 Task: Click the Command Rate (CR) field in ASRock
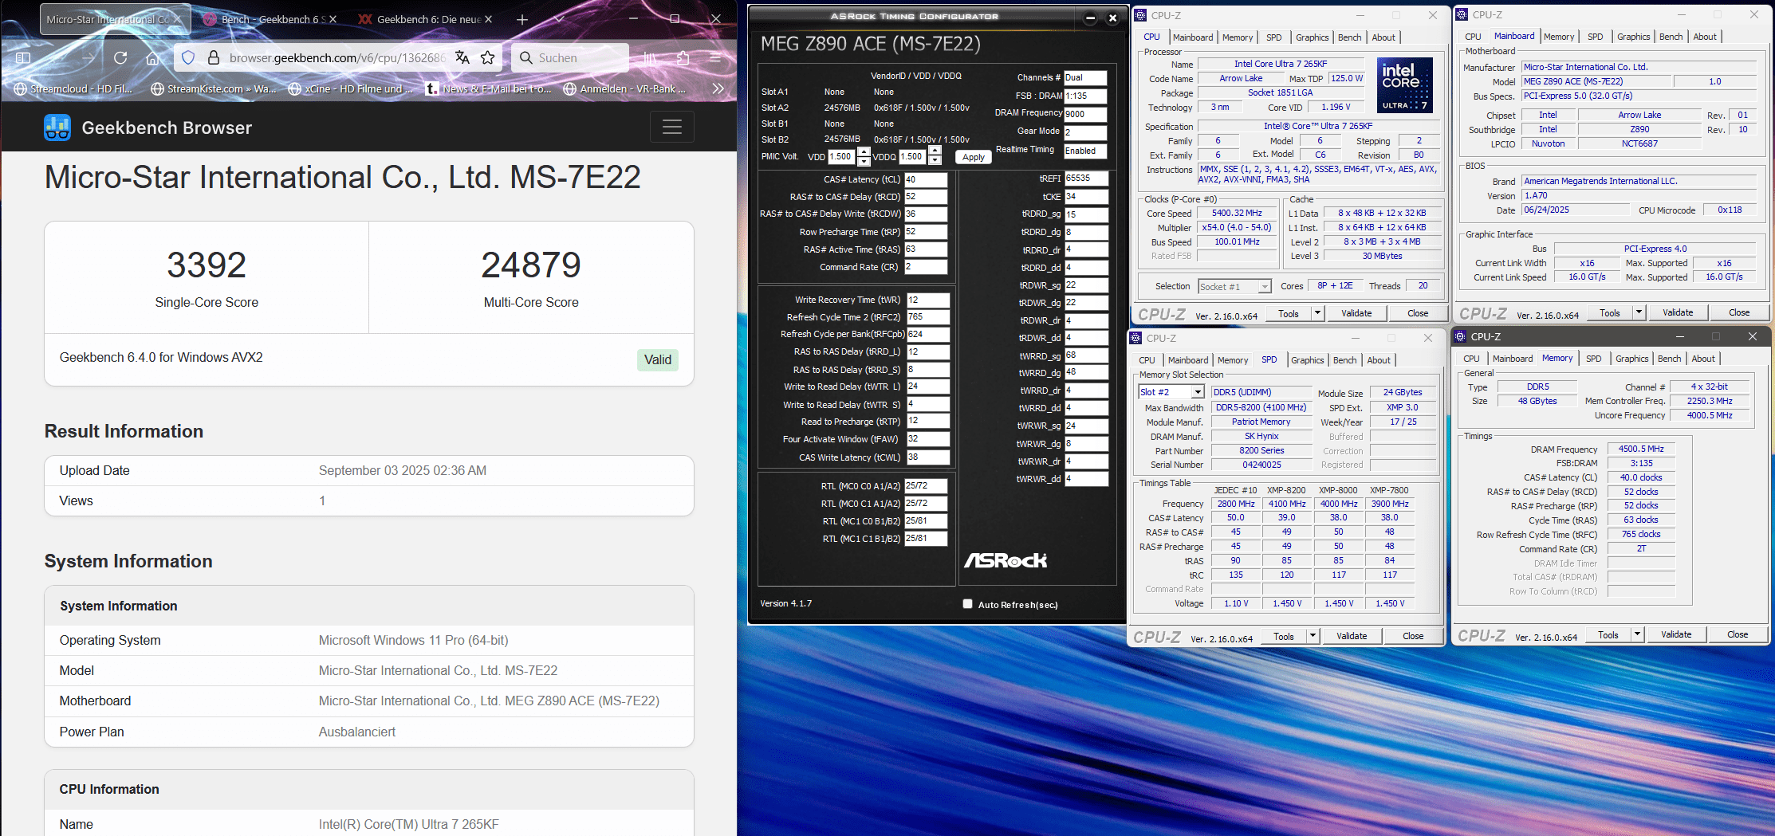point(926,268)
